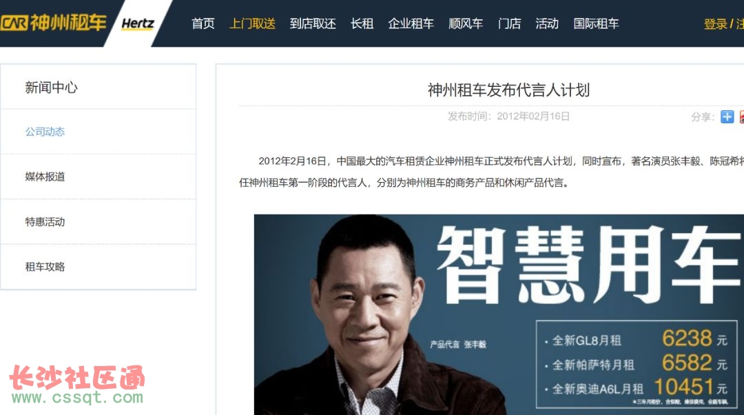This screenshot has width=744, height=415.
Task: Click 租车攻略 in the sidebar
Action: [x=45, y=267]
